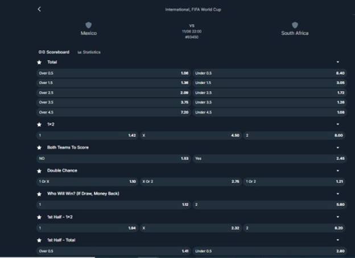Star the Who Will Win market
355x258 pixels.
point(39,194)
